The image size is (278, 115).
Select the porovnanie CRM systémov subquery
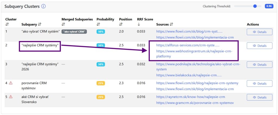pos(34,85)
